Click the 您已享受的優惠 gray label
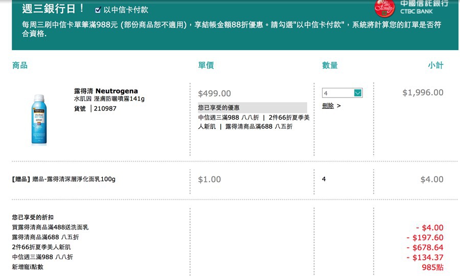The width and height of the screenshot is (460, 276). [252, 108]
